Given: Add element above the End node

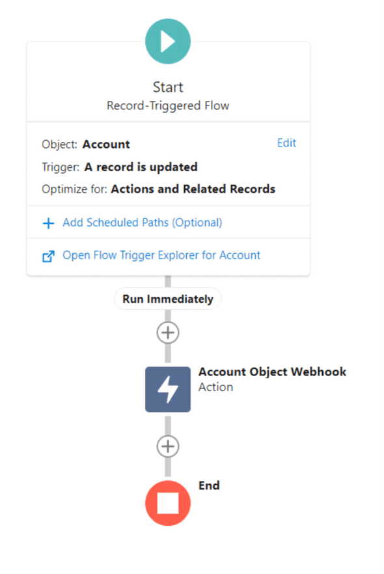Looking at the screenshot, I should tap(168, 446).
